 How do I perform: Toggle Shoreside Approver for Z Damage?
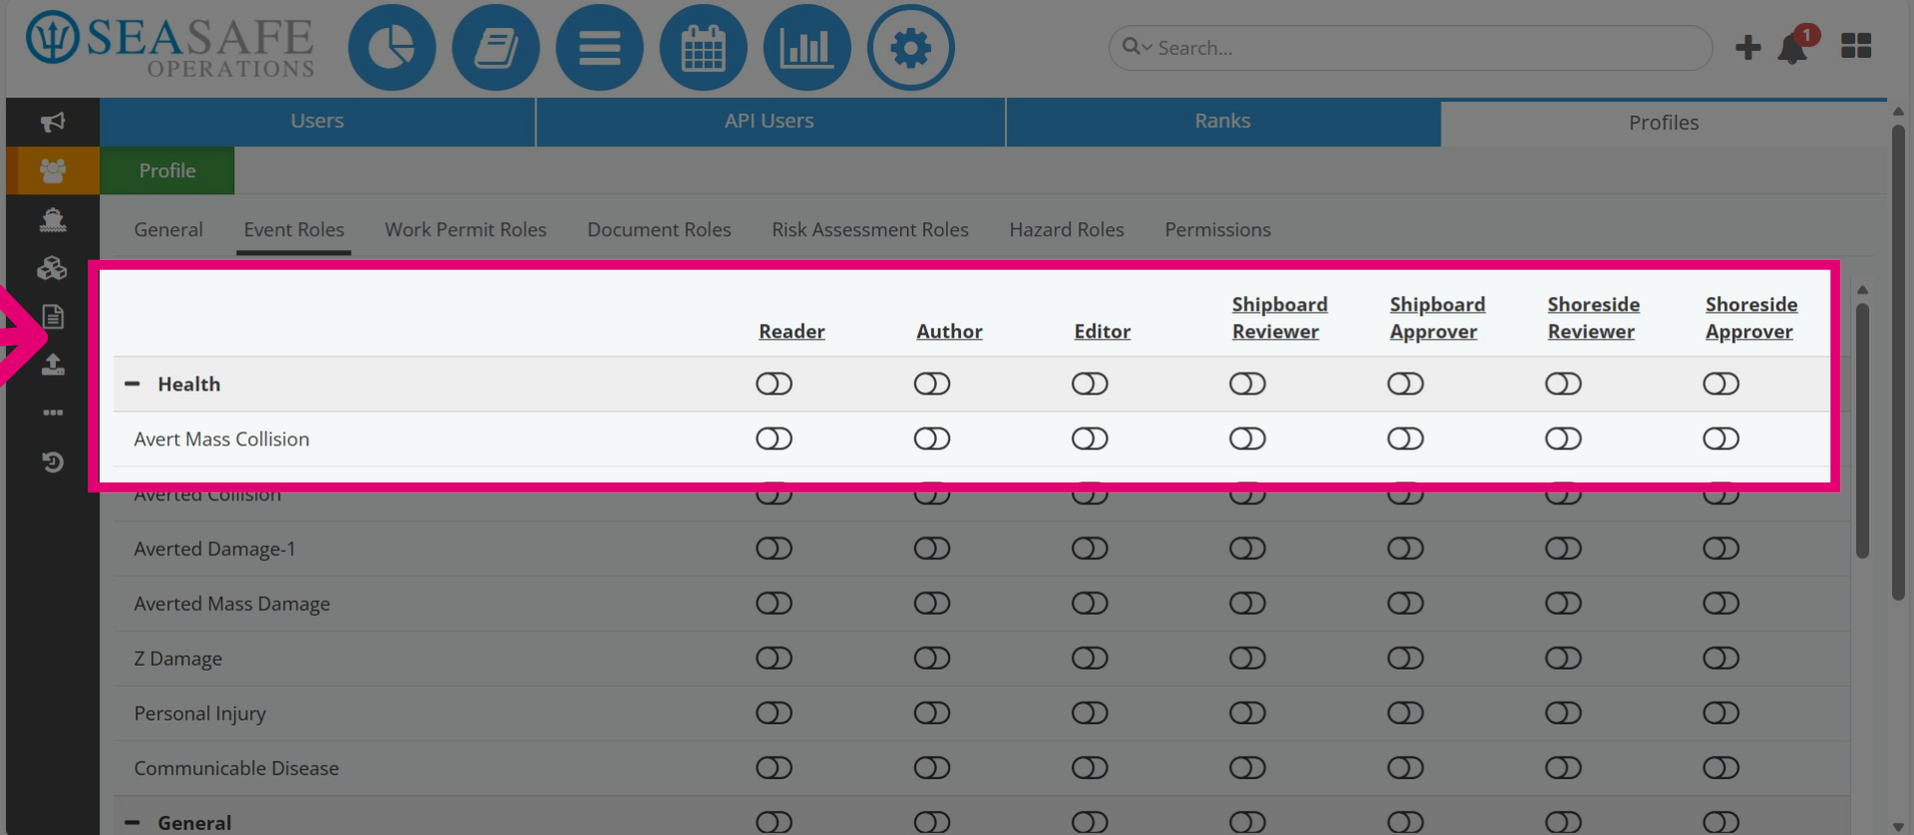(x=1721, y=658)
